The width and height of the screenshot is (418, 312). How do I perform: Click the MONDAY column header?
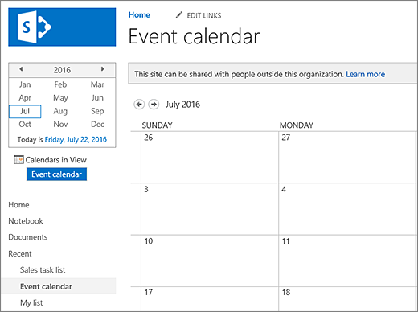click(297, 125)
